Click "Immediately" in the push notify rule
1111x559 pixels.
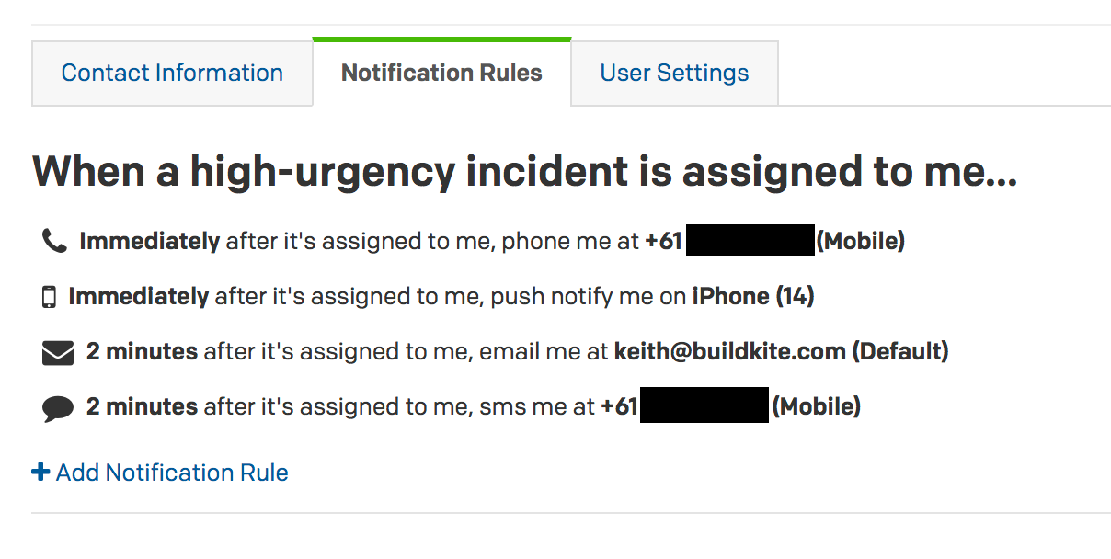[x=138, y=297]
